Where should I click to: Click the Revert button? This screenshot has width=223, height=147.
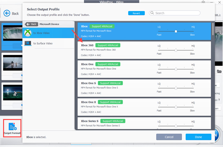(x=136, y=13)
